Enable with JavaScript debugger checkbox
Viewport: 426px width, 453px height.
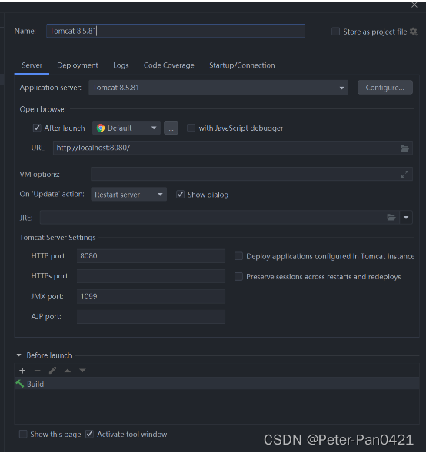(191, 128)
